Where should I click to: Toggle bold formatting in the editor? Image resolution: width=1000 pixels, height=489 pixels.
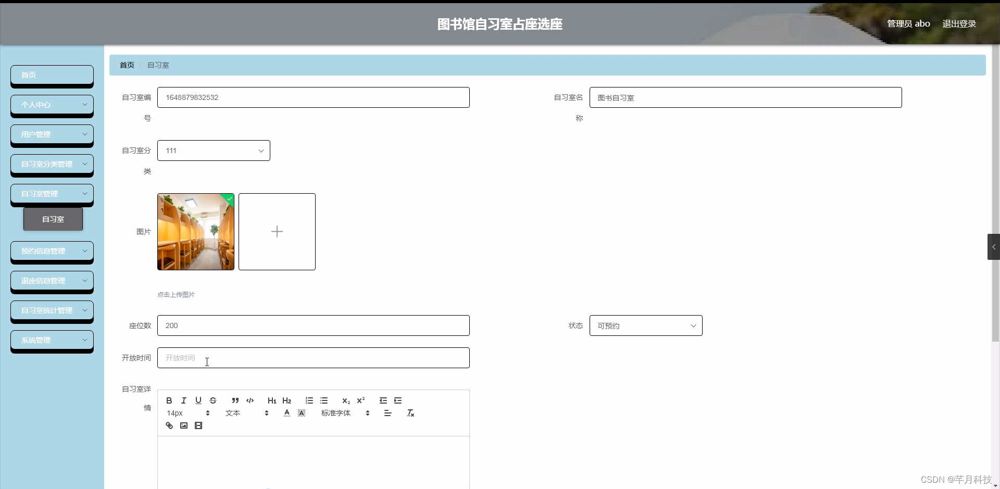point(169,400)
